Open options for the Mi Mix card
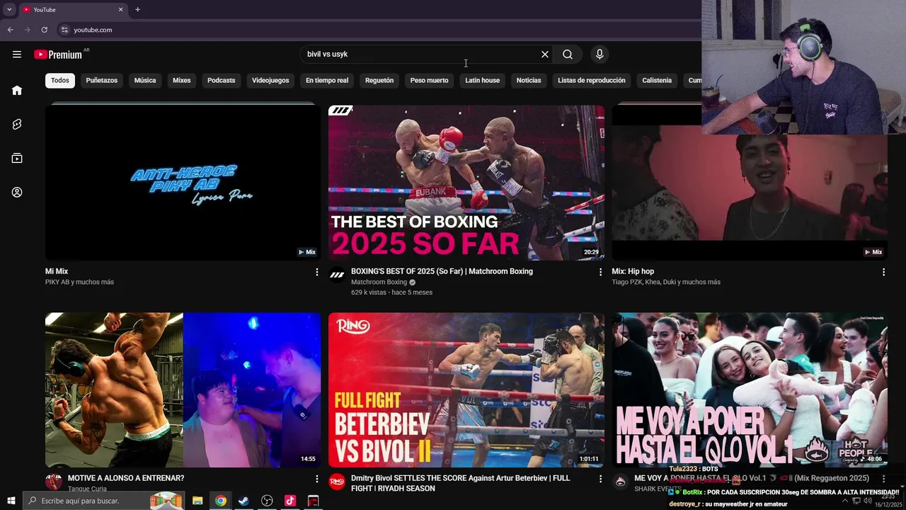The width and height of the screenshot is (906, 510). pos(317,272)
